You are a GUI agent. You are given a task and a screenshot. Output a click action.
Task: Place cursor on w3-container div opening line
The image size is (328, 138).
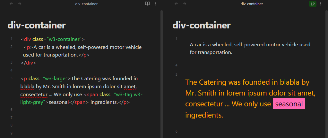(x=52, y=39)
